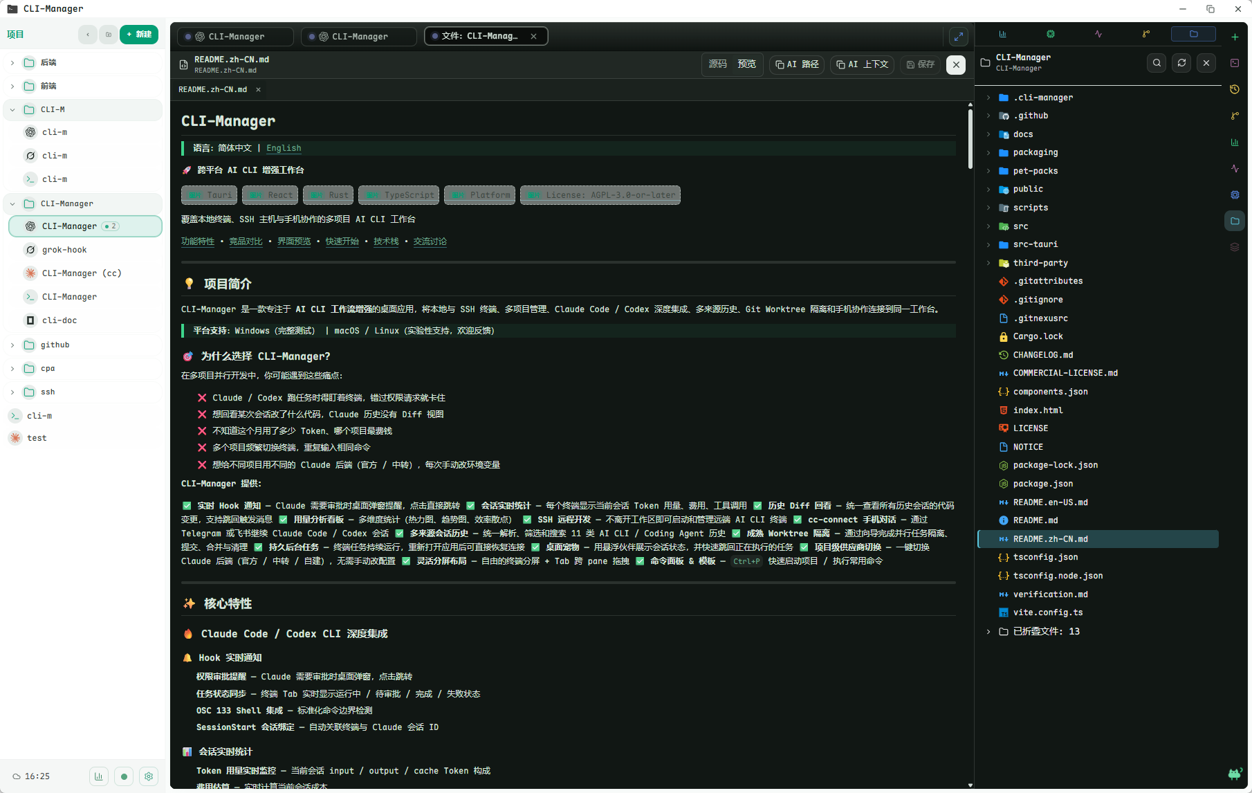Click the green status dot button
The image size is (1252, 793).
[x=124, y=776]
